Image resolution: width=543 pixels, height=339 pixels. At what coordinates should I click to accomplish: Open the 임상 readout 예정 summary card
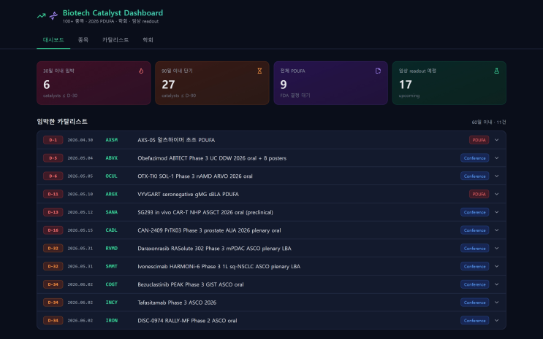[449, 83]
